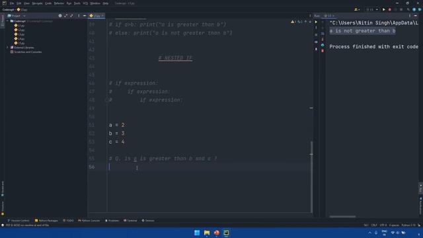Screen dimensions: 423x238
Task: Open the Code menu
Action: point(48,3)
